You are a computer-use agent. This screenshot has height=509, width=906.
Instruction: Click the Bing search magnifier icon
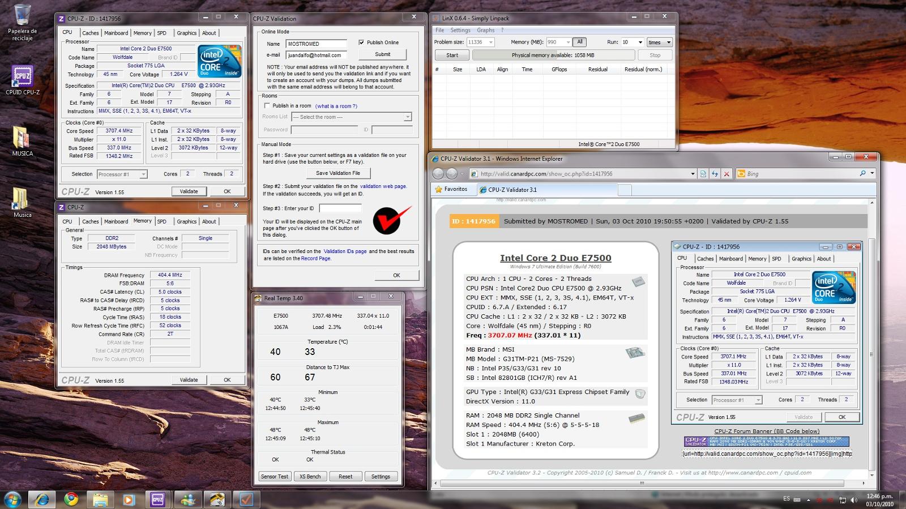click(862, 174)
